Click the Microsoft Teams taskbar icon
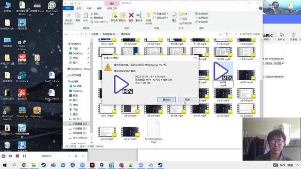 [53, 165]
